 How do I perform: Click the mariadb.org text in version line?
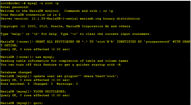coord(90,19)
